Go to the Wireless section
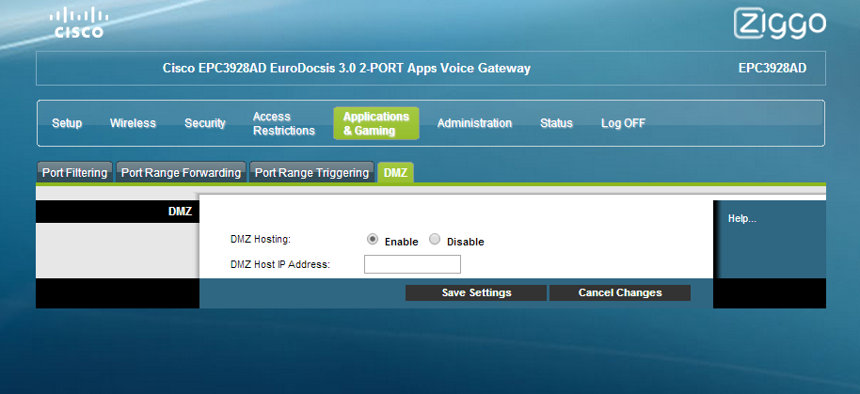Screen dimensions: 860x394 click(x=133, y=123)
